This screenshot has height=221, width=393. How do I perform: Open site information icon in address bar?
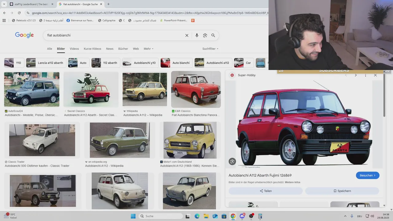[28, 13]
